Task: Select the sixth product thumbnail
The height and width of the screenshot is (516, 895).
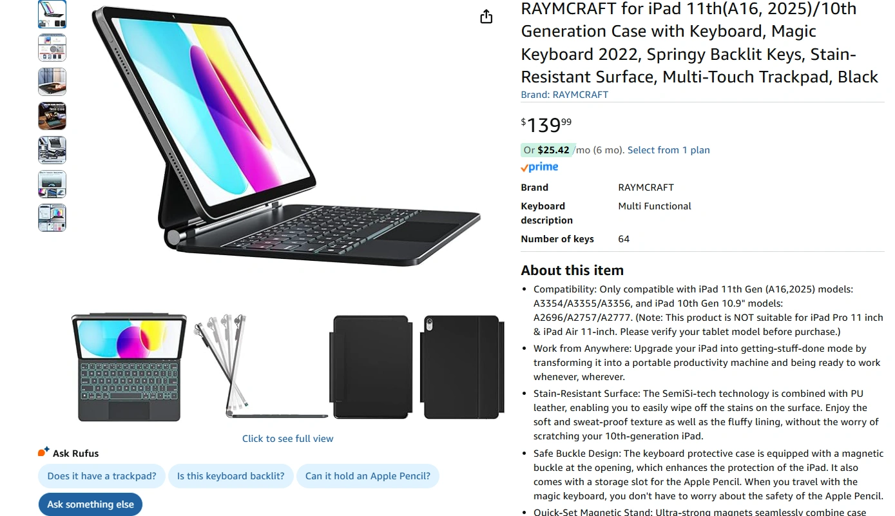Action: pyautogui.click(x=52, y=184)
